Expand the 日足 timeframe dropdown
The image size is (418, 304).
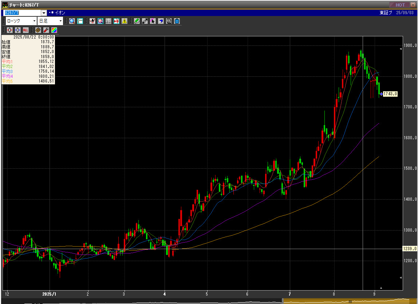60,21
